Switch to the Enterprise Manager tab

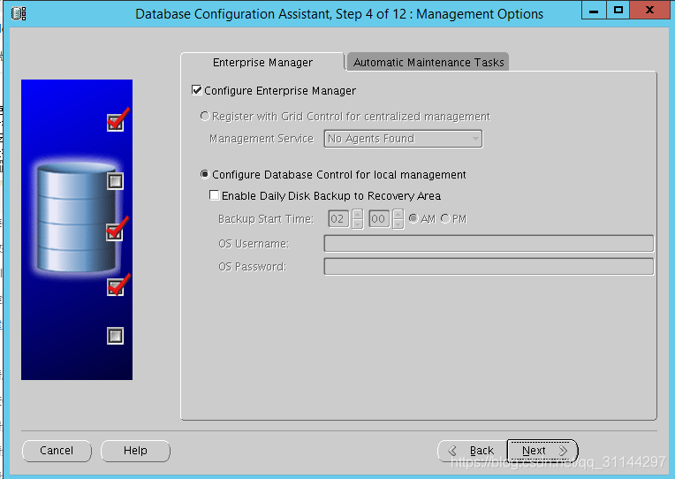coord(262,63)
